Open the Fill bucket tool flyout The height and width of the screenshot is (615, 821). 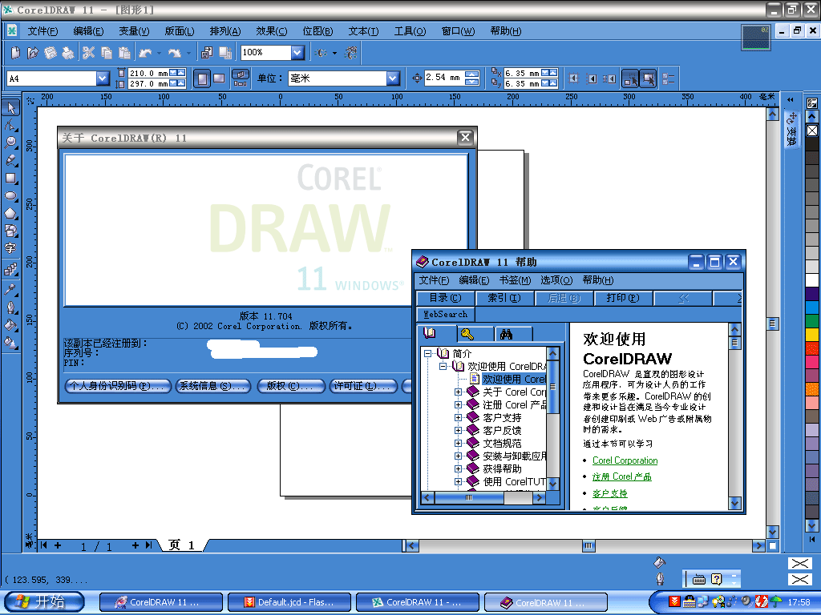pos(11,325)
